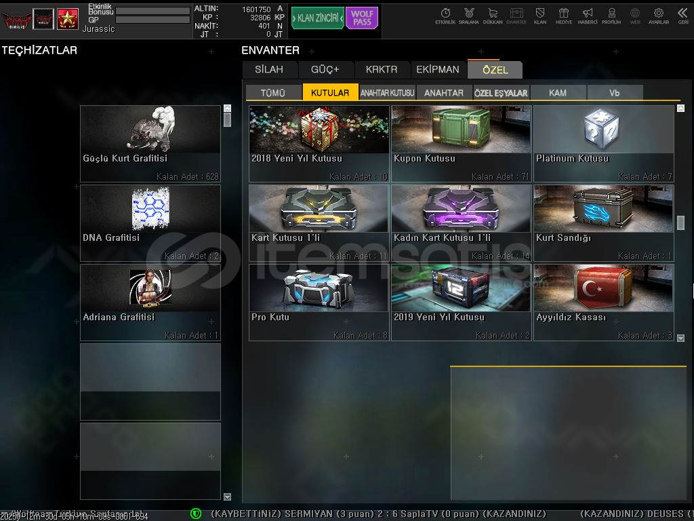Viewport: 694px width, 521px height.
Task: Select the KAM sub-tab
Action: click(x=558, y=92)
